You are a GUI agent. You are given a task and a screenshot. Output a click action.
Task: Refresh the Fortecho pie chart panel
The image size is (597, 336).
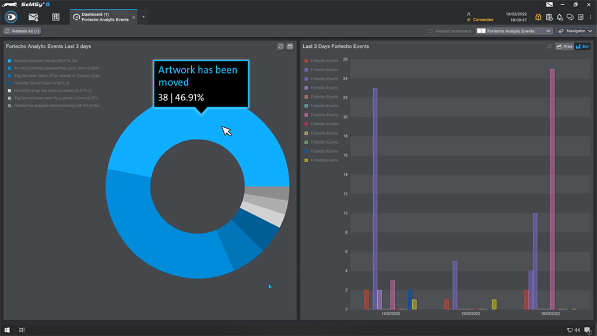280,47
